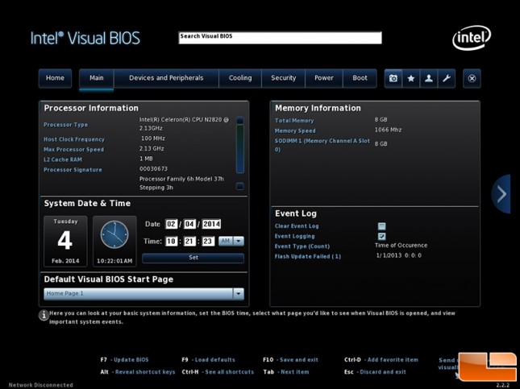The image size is (520, 389).
Task: Open the Home tab
Action: click(x=55, y=78)
